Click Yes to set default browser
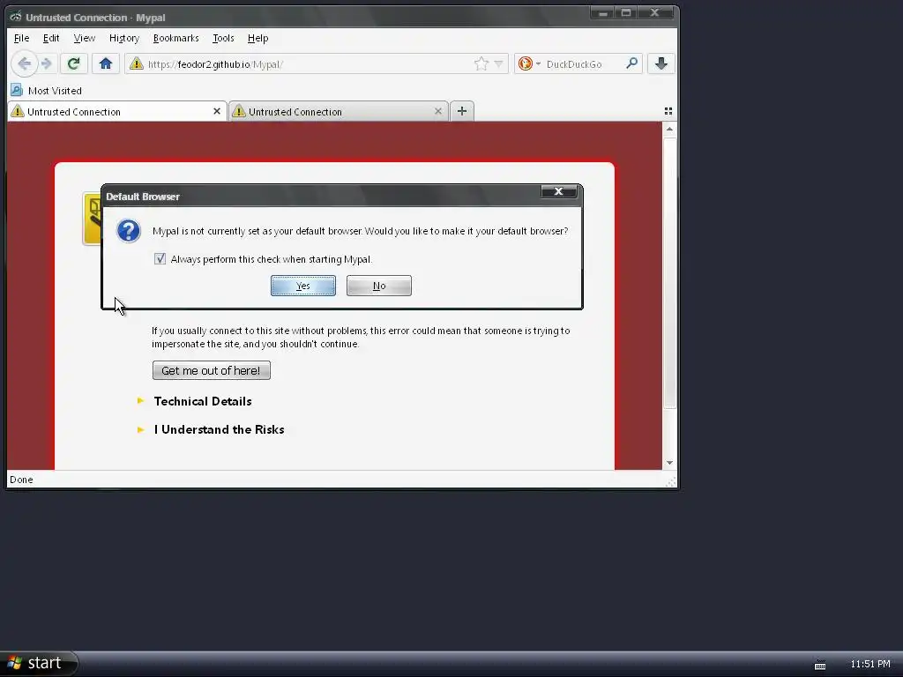This screenshot has height=677, width=903. [x=303, y=286]
